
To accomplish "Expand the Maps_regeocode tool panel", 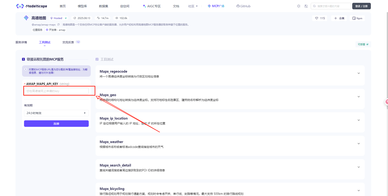I will (359, 73).
